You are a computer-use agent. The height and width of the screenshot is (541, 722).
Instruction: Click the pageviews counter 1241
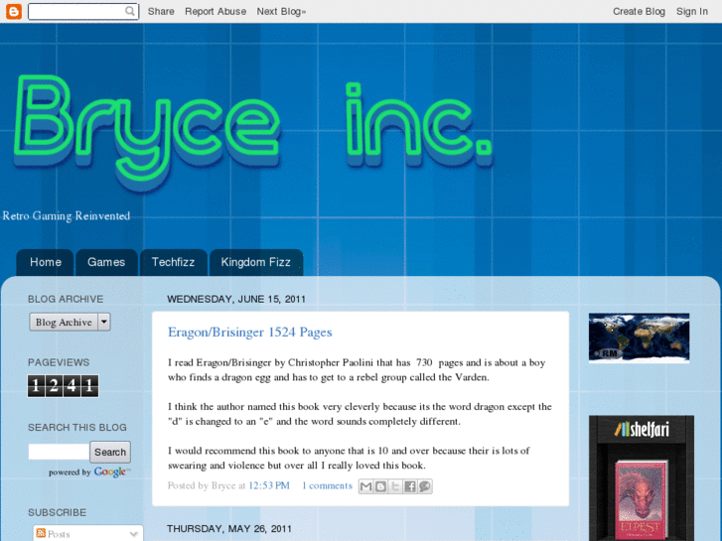pyautogui.click(x=64, y=386)
